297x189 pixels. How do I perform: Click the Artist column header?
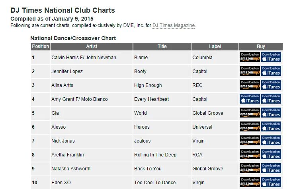(92, 46)
